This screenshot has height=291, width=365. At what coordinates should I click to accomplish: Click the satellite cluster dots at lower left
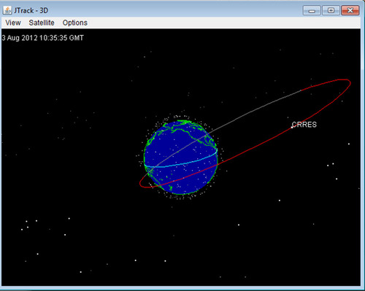(27, 225)
